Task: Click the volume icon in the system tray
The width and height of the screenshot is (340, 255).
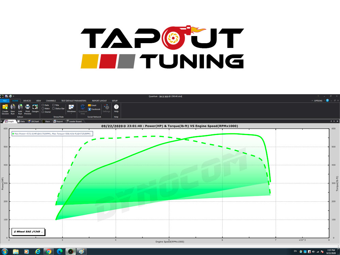Action: coord(313,252)
